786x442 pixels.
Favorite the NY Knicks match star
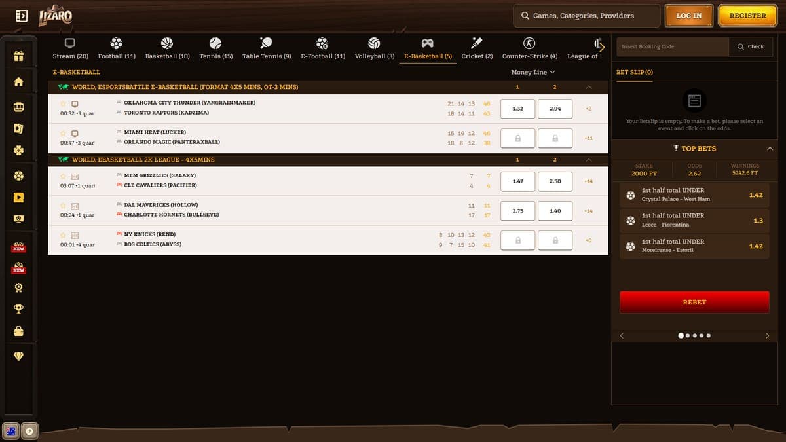(64, 235)
